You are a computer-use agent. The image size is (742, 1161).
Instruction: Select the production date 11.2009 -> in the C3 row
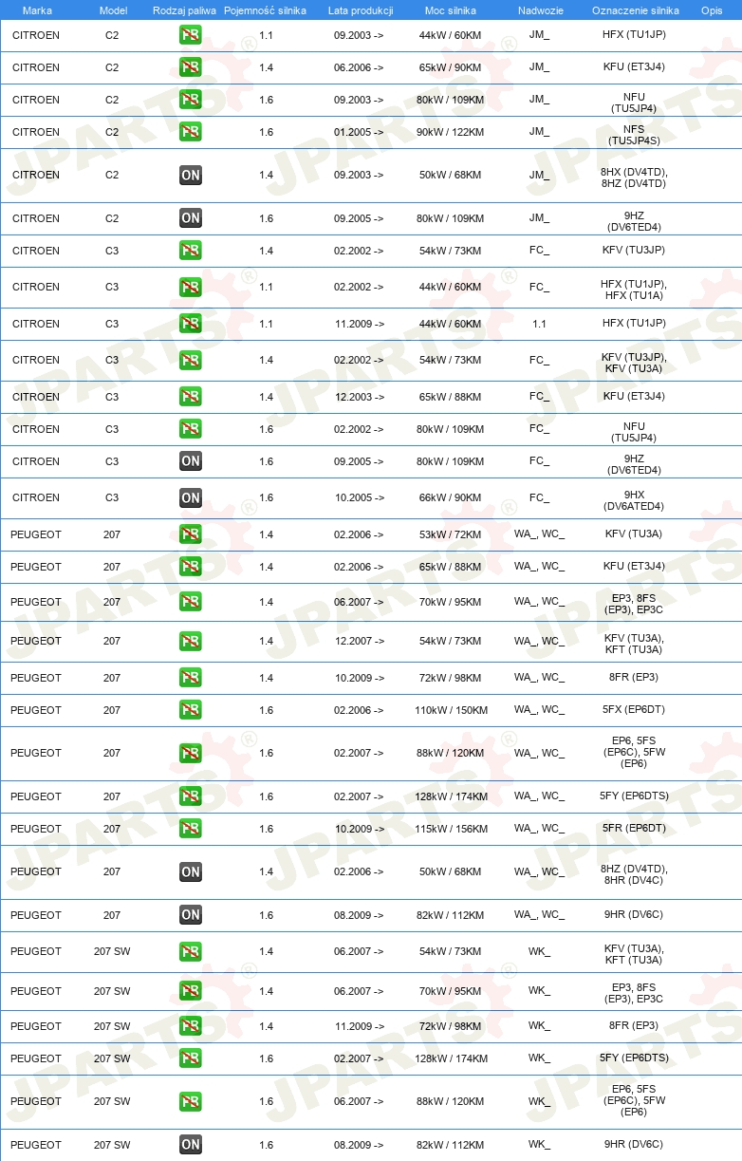pos(359,323)
